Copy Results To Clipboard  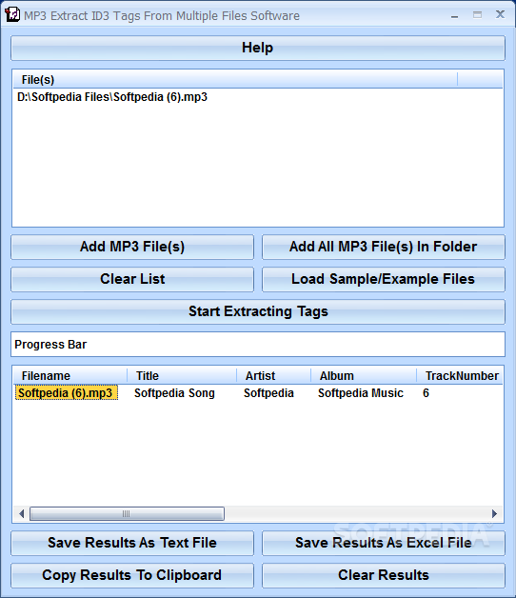pyautogui.click(x=132, y=575)
